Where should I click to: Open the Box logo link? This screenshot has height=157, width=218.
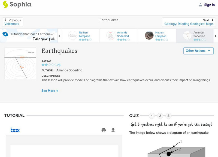15,130
